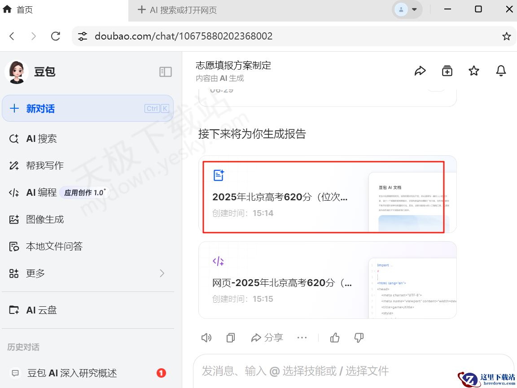
Task: Go forward to the next page
Action: (33, 36)
